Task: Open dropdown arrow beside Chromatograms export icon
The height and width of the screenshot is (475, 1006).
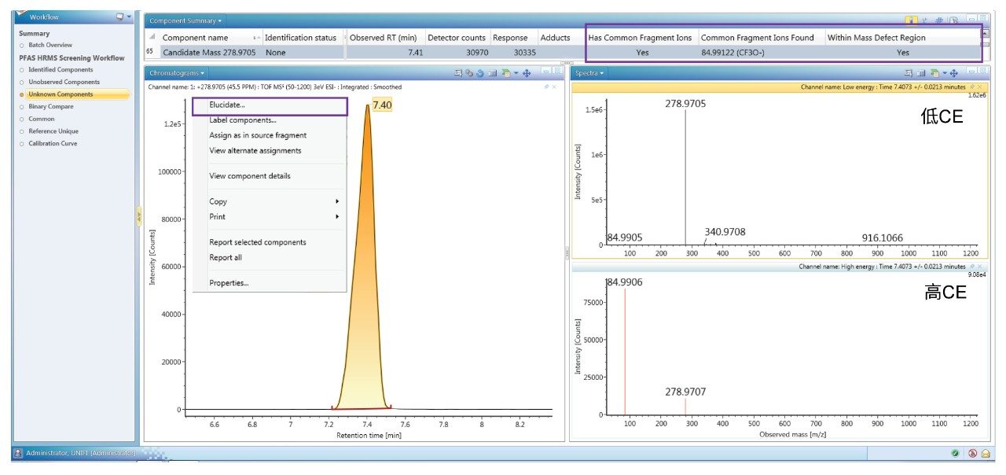Action: click(515, 72)
